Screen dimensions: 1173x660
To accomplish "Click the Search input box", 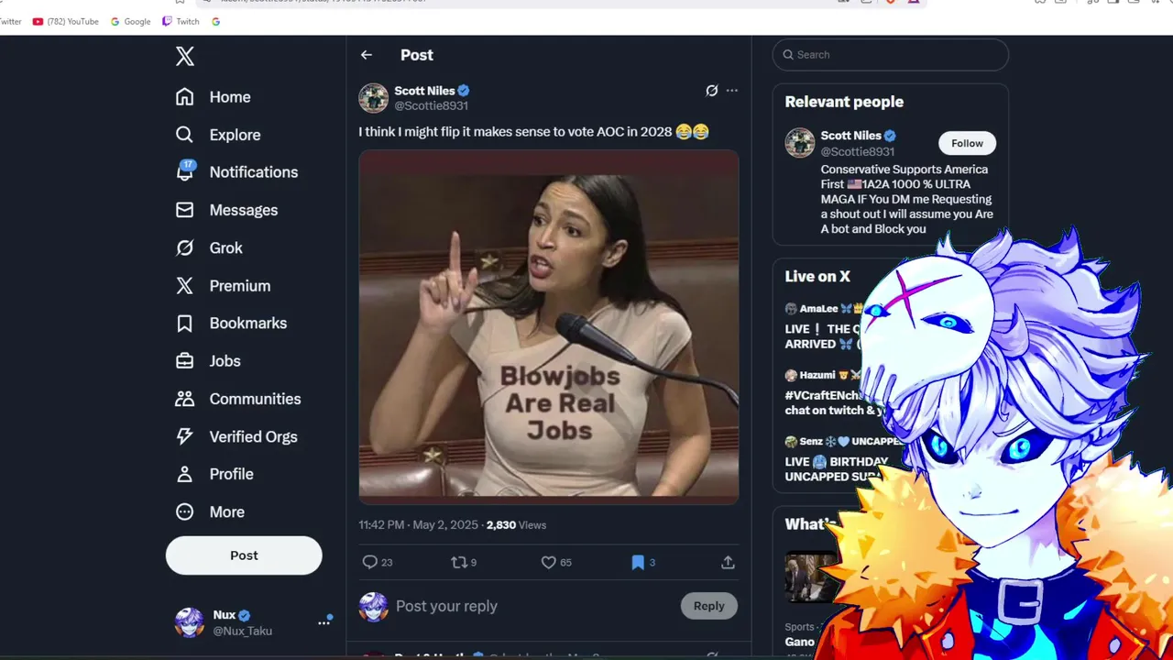I will point(891,55).
